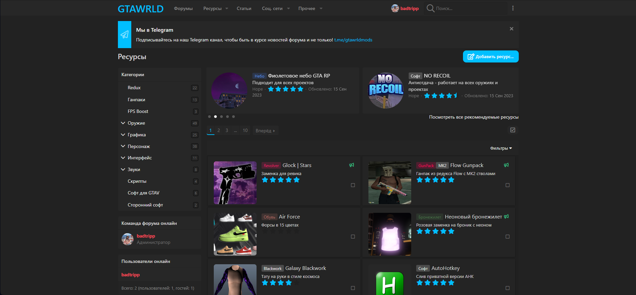Open badtripp in Пользователи онлайн
The image size is (636, 295).
pyautogui.click(x=131, y=275)
